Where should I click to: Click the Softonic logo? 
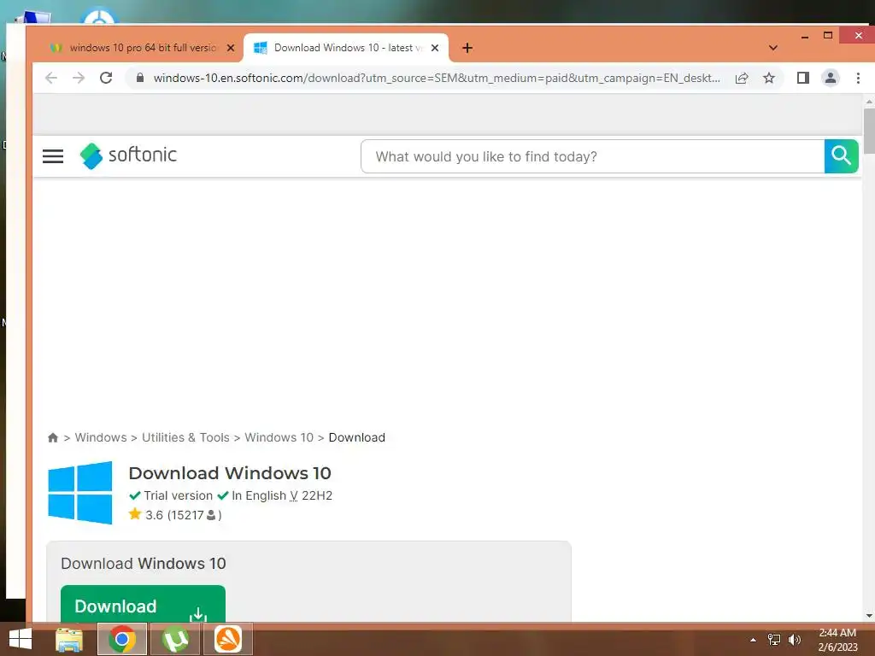click(x=128, y=155)
